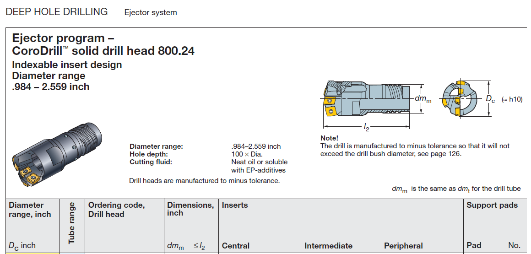
Task: Click the "Cutting fluid:" specification label
Action: click(x=151, y=162)
